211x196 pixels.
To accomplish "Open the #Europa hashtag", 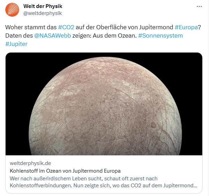I will point(186,27).
